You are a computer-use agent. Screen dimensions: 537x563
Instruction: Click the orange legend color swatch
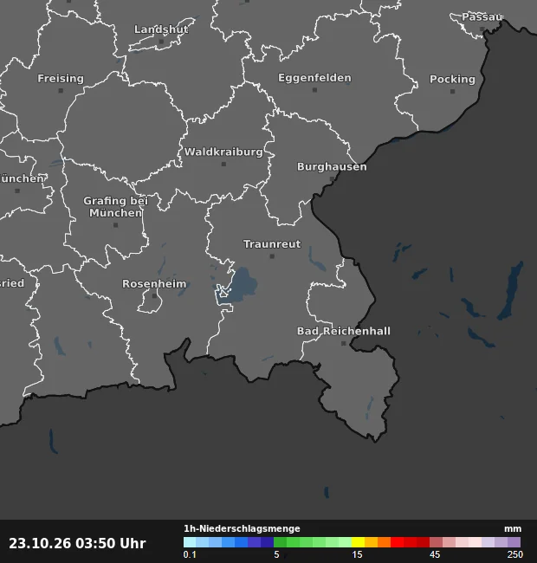tap(384, 542)
